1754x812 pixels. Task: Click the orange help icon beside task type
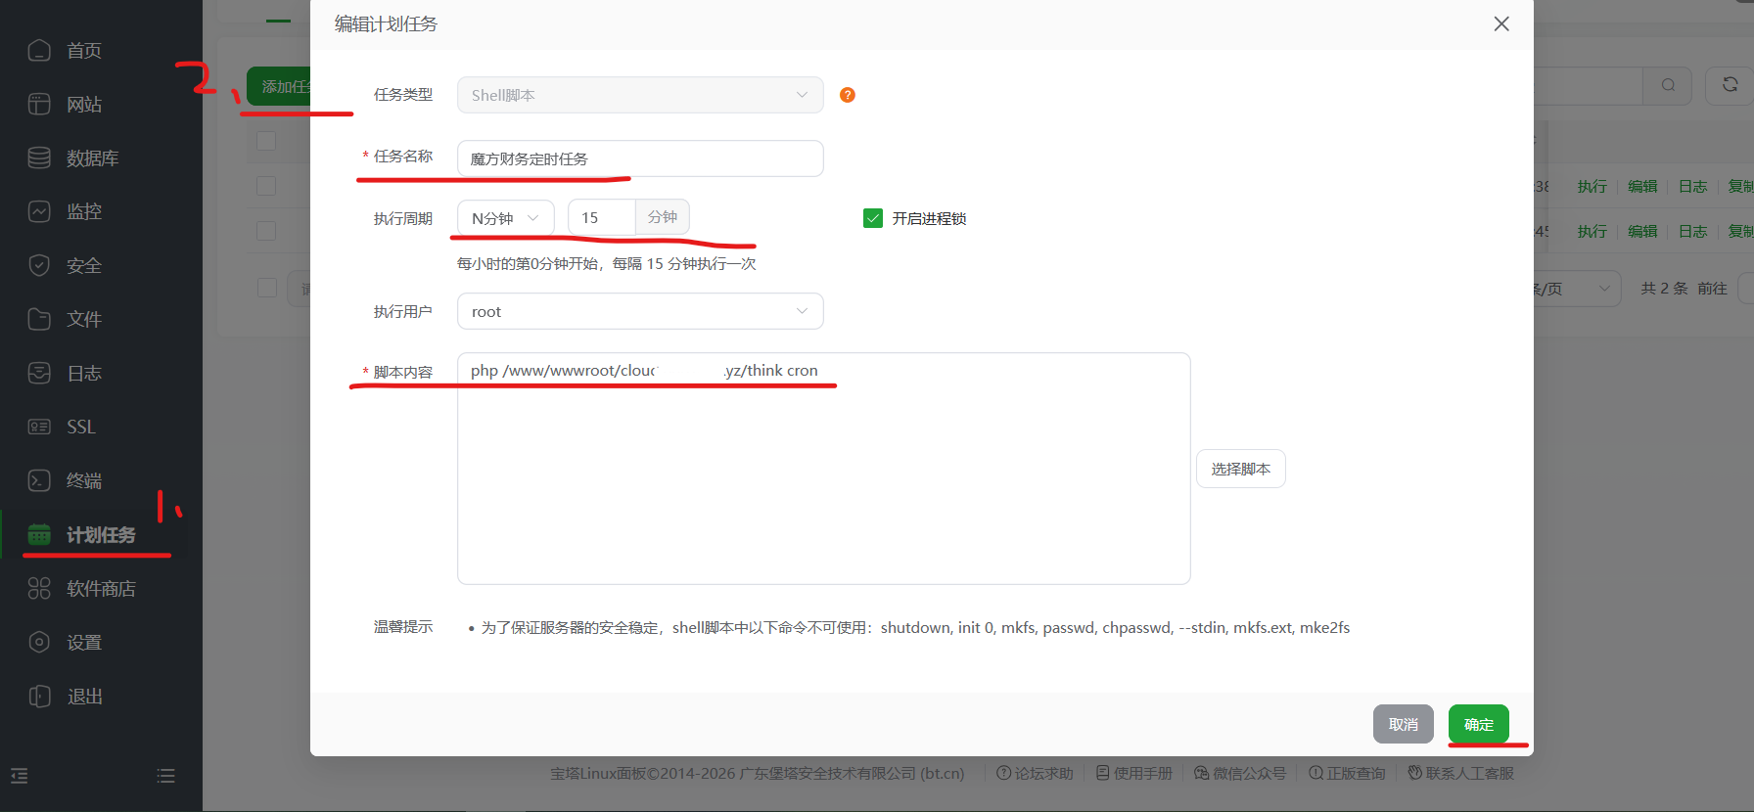pyautogui.click(x=848, y=95)
